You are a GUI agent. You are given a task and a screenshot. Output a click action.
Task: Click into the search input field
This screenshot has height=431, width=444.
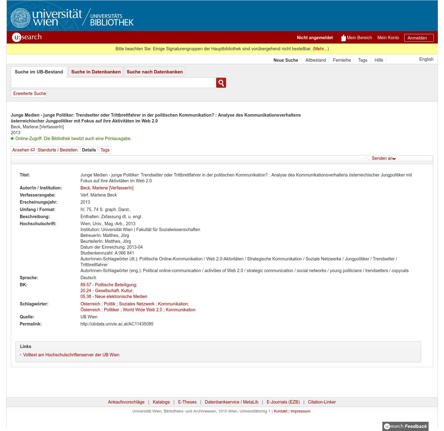tap(113, 83)
